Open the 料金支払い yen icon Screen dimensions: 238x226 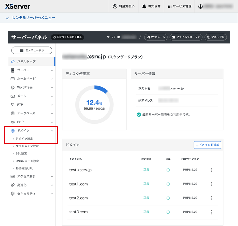pos(115,7)
